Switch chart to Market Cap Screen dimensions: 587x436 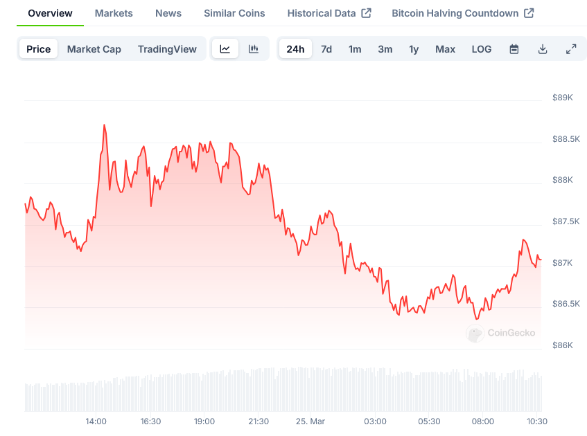pos(94,49)
